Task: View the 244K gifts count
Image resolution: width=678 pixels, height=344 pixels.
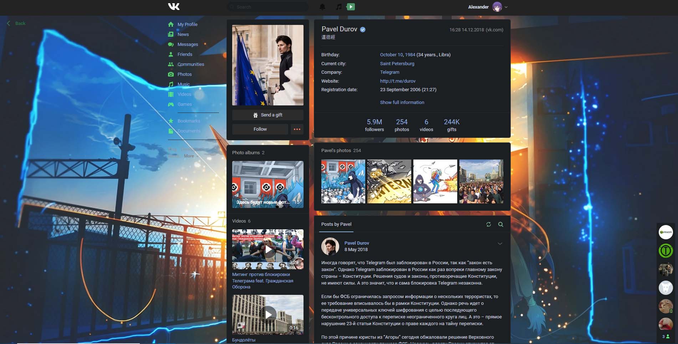Action: (x=452, y=125)
